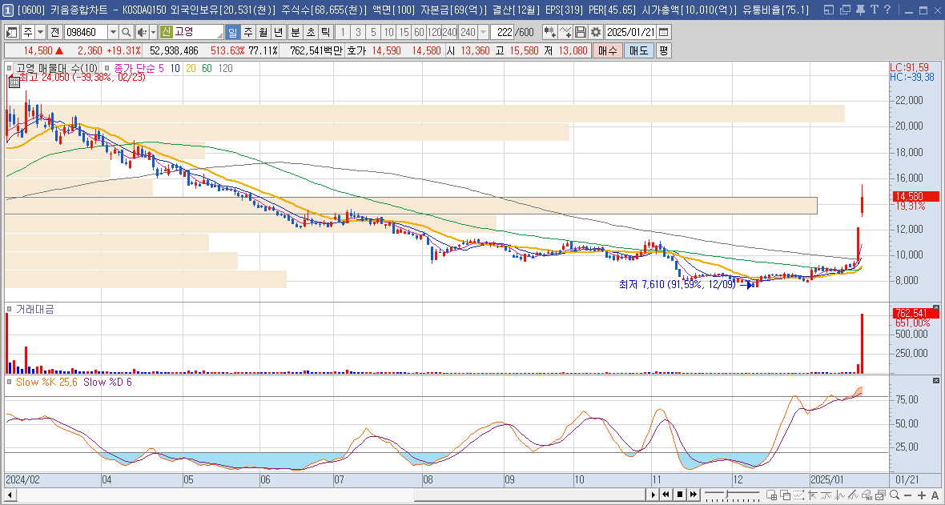
Task: Click the dotted region chart icon at bottom
Action: pos(798,495)
